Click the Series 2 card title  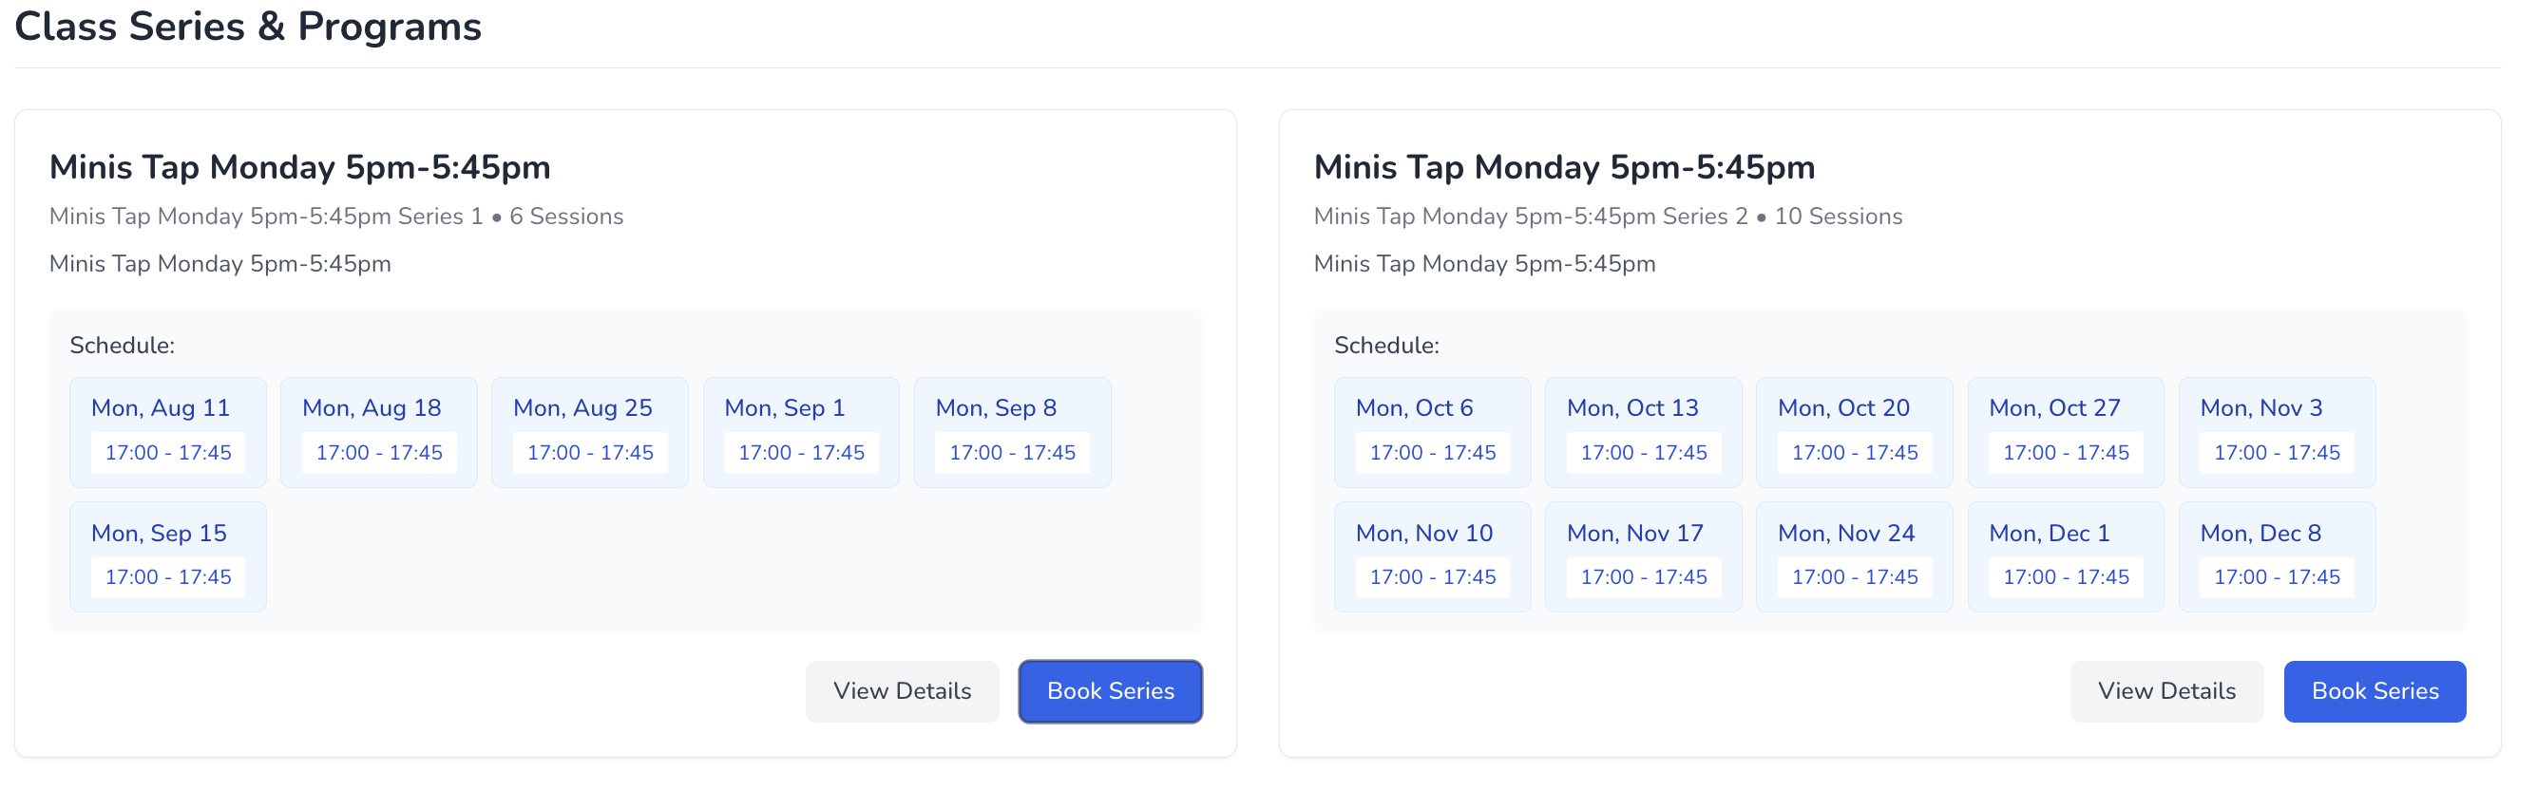(x=1563, y=167)
